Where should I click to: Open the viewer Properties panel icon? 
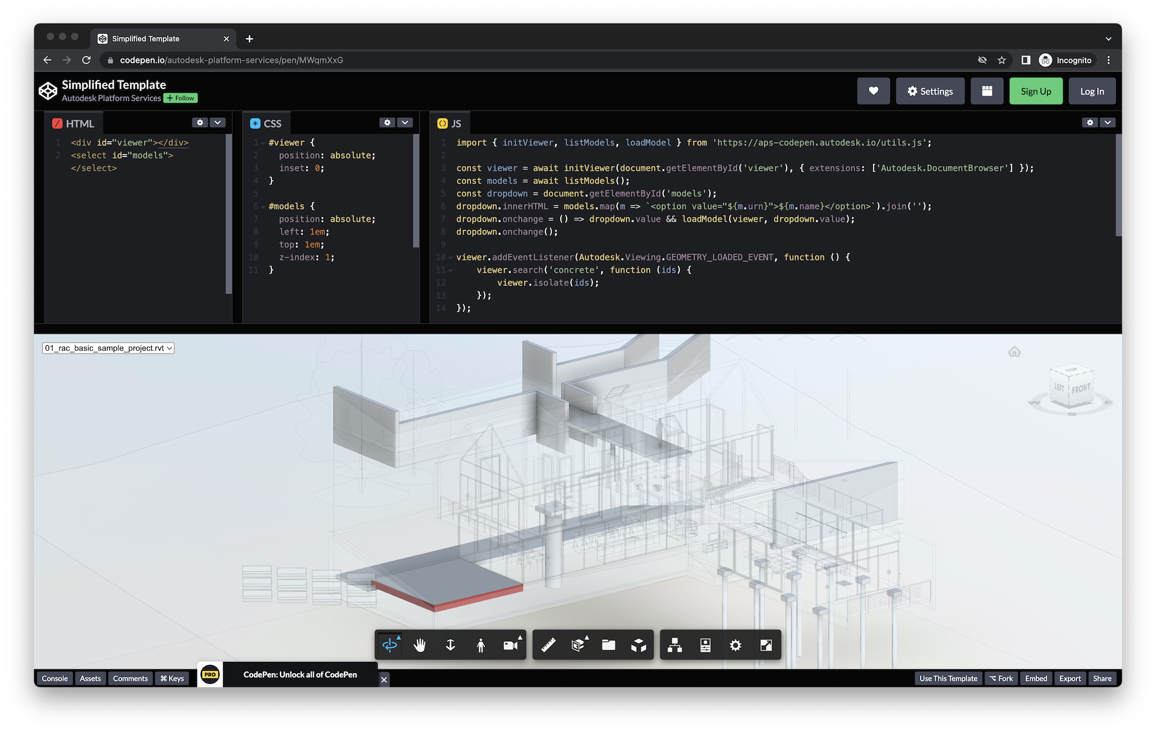pyautogui.click(x=705, y=645)
